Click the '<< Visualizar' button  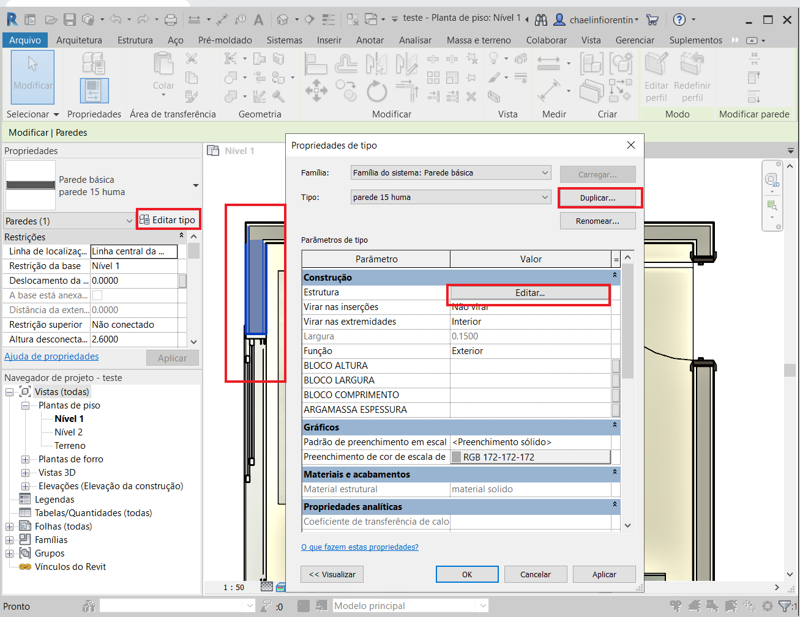click(332, 574)
